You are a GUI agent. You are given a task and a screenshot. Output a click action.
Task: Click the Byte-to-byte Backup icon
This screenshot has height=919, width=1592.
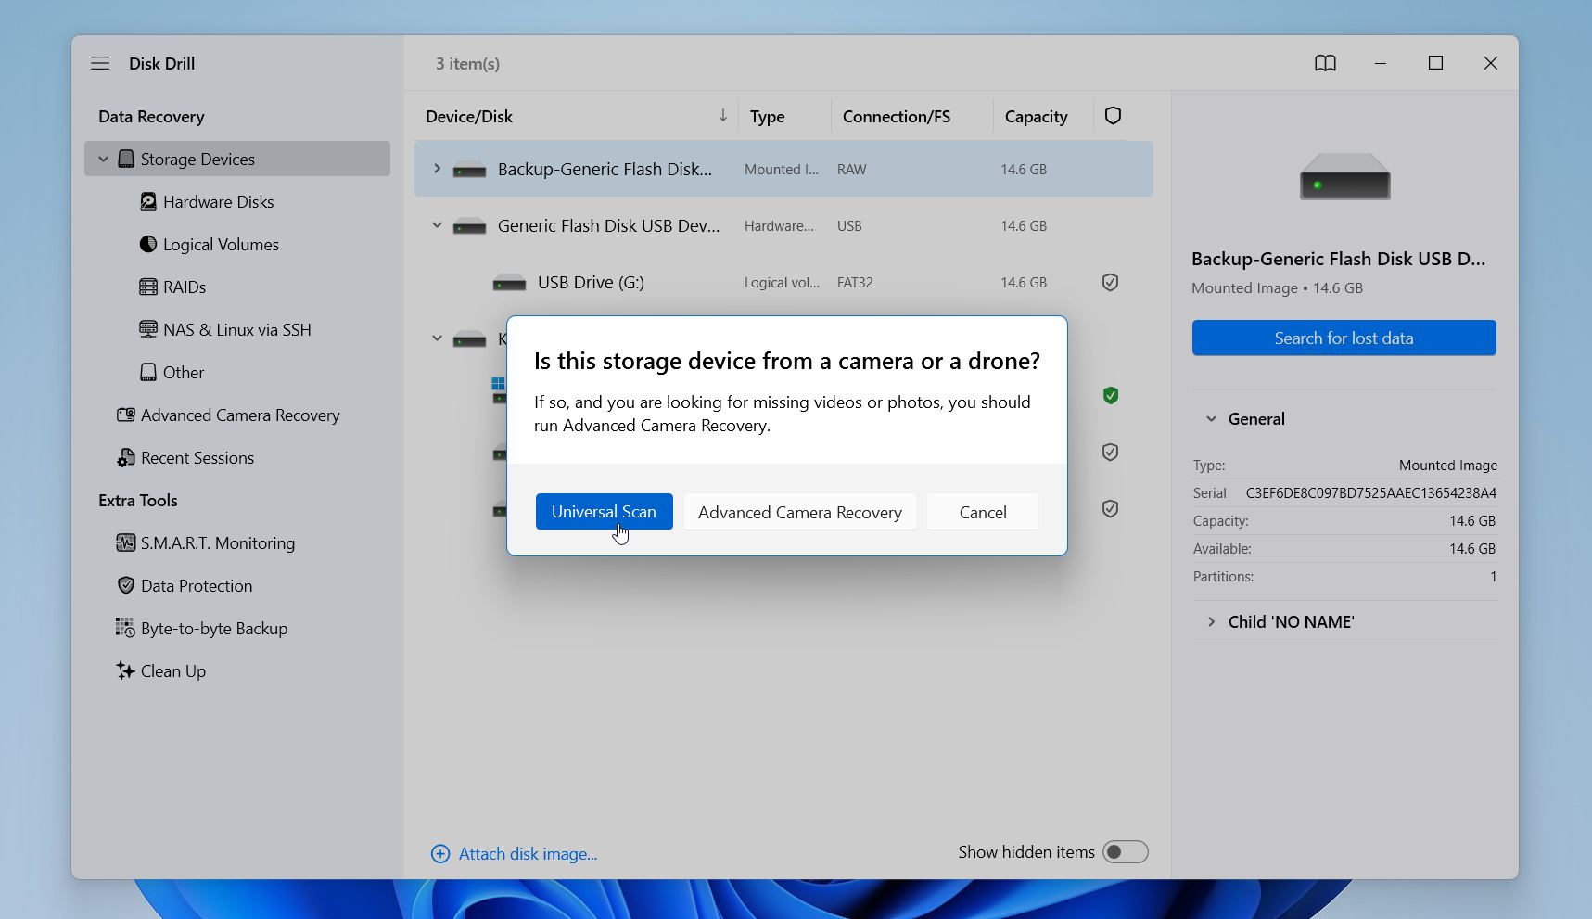coord(125,628)
